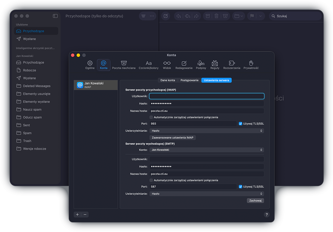
Task: Open the IMAP Uwierzytelnianie dropdown
Action: click(206, 130)
